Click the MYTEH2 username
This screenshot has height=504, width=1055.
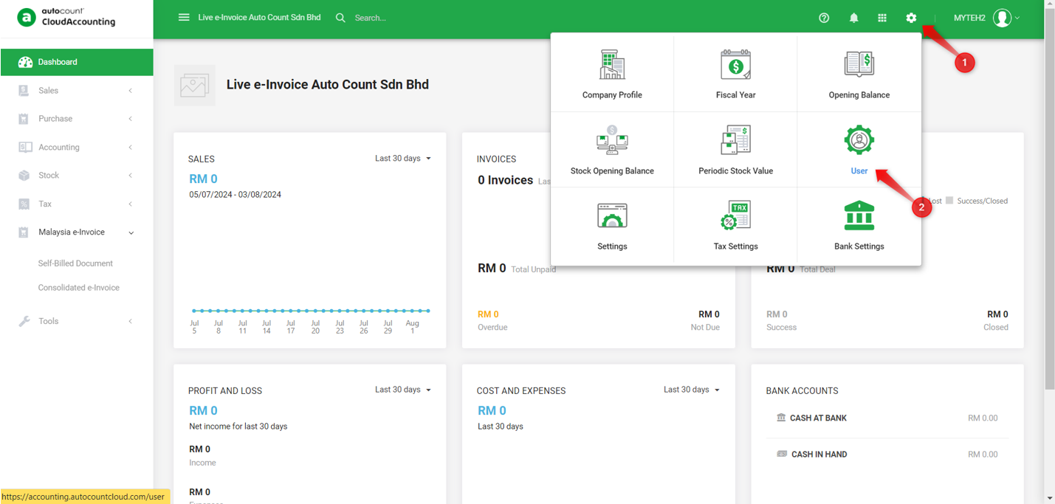tap(969, 18)
